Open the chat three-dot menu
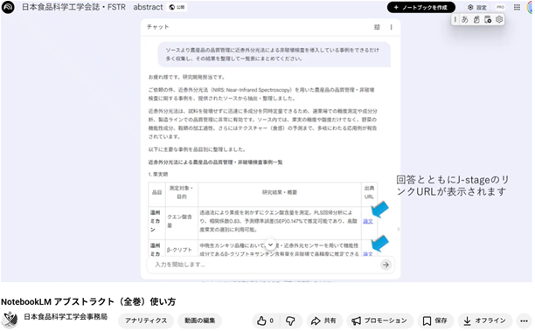This screenshot has height=331, width=535. click(x=391, y=27)
